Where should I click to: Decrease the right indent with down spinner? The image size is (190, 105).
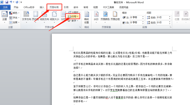(143, 23)
